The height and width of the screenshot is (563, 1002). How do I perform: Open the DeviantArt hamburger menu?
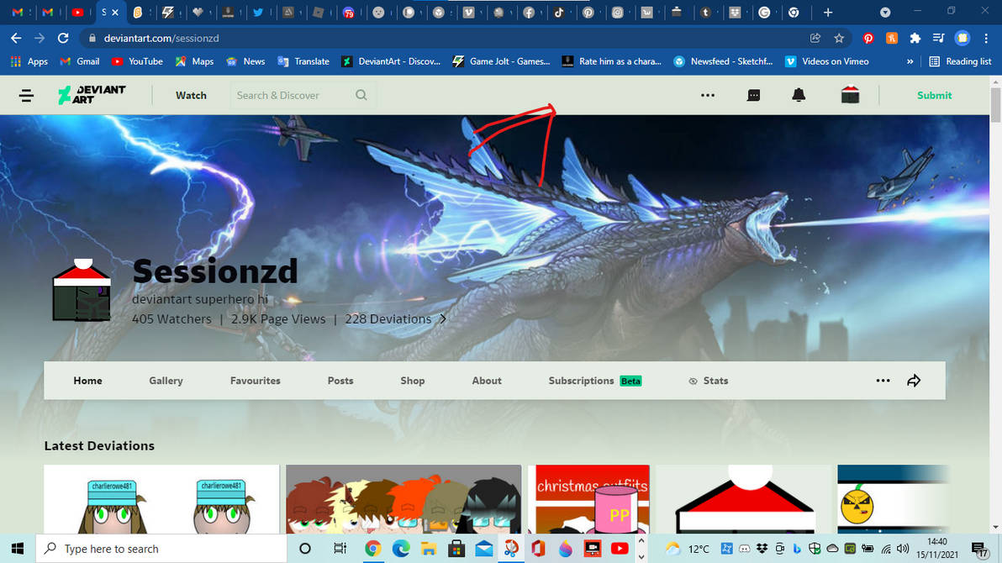(26, 95)
